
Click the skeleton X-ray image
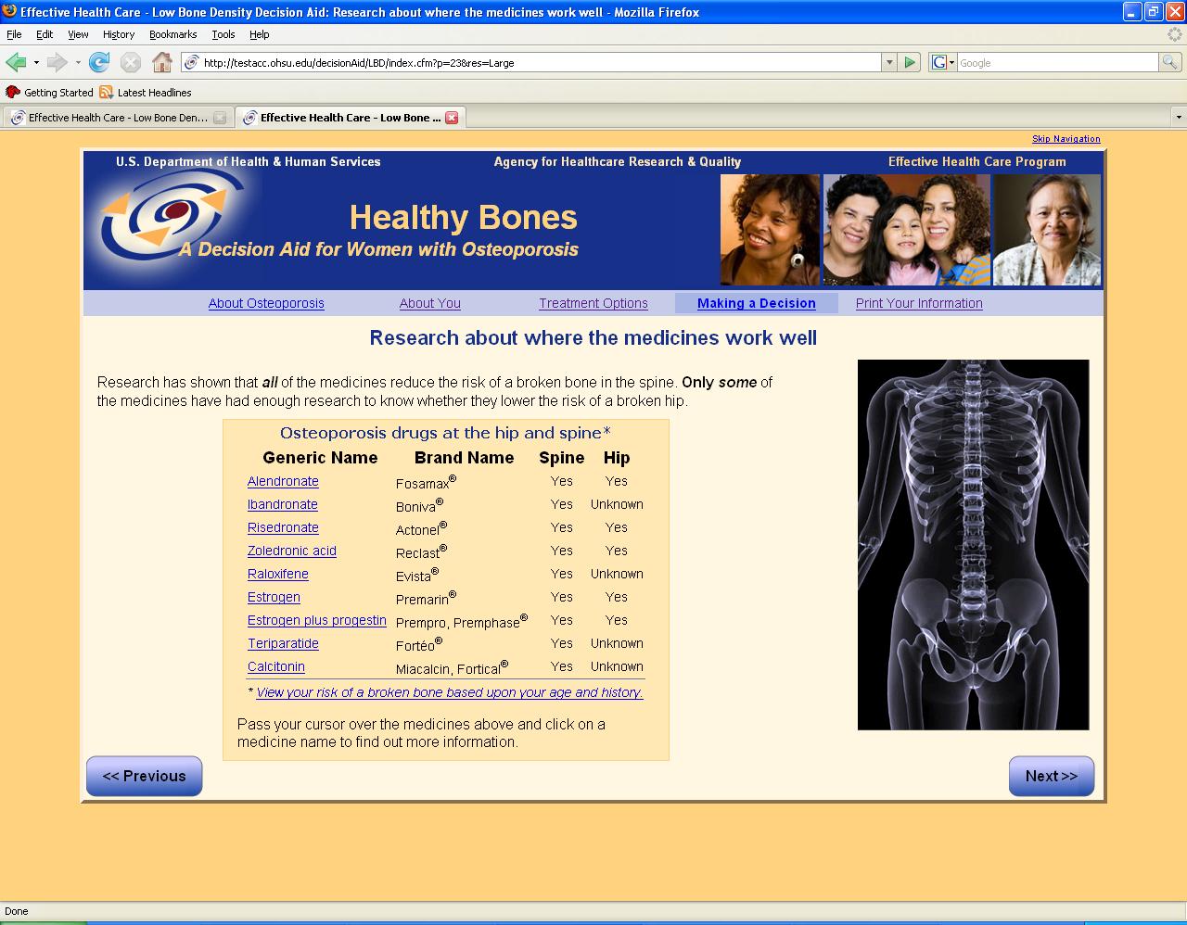pyautogui.click(x=973, y=544)
